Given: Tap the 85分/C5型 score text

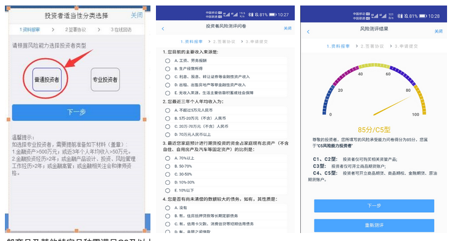Looking at the screenshot, I should [x=374, y=130].
